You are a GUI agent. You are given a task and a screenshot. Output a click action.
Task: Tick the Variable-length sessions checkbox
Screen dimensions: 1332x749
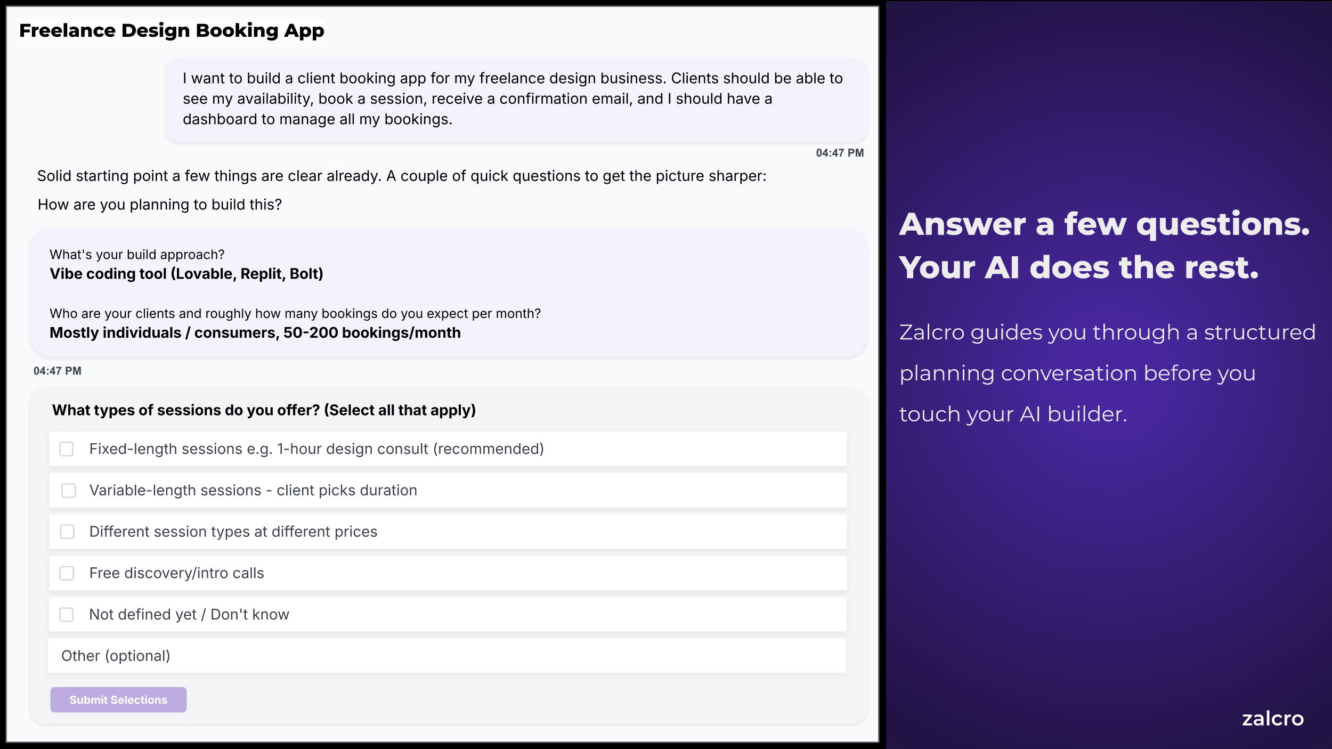[69, 491]
